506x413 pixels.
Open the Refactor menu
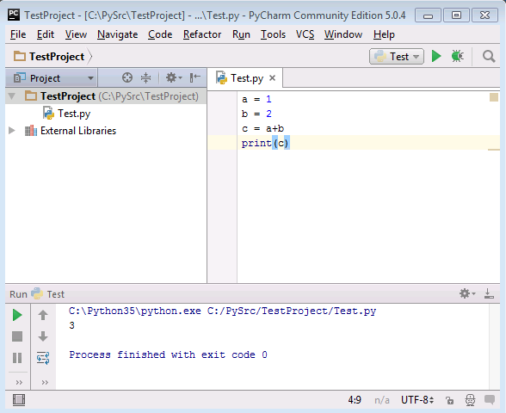202,34
